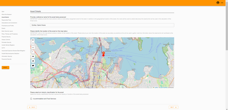Zoom out the map with minus button

coord(33,43)
